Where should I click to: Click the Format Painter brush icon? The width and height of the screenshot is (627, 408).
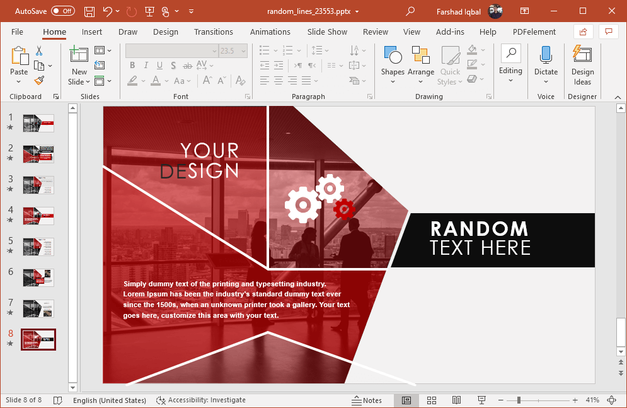(x=39, y=80)
